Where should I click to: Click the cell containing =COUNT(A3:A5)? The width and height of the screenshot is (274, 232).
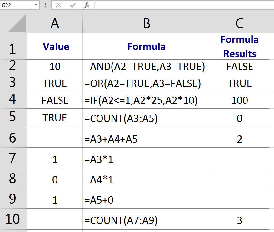[x=146, y=118]
